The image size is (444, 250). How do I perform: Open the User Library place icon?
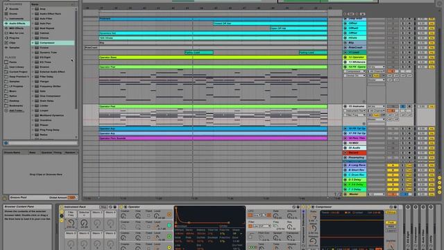6,67
